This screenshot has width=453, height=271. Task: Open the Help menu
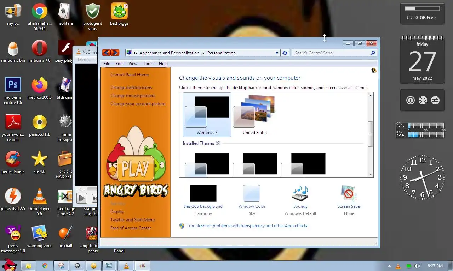click(163, 64)
